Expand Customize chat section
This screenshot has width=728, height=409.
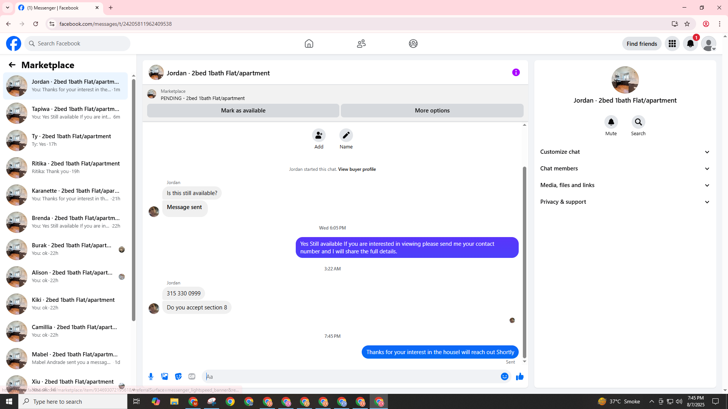(625, 152)
